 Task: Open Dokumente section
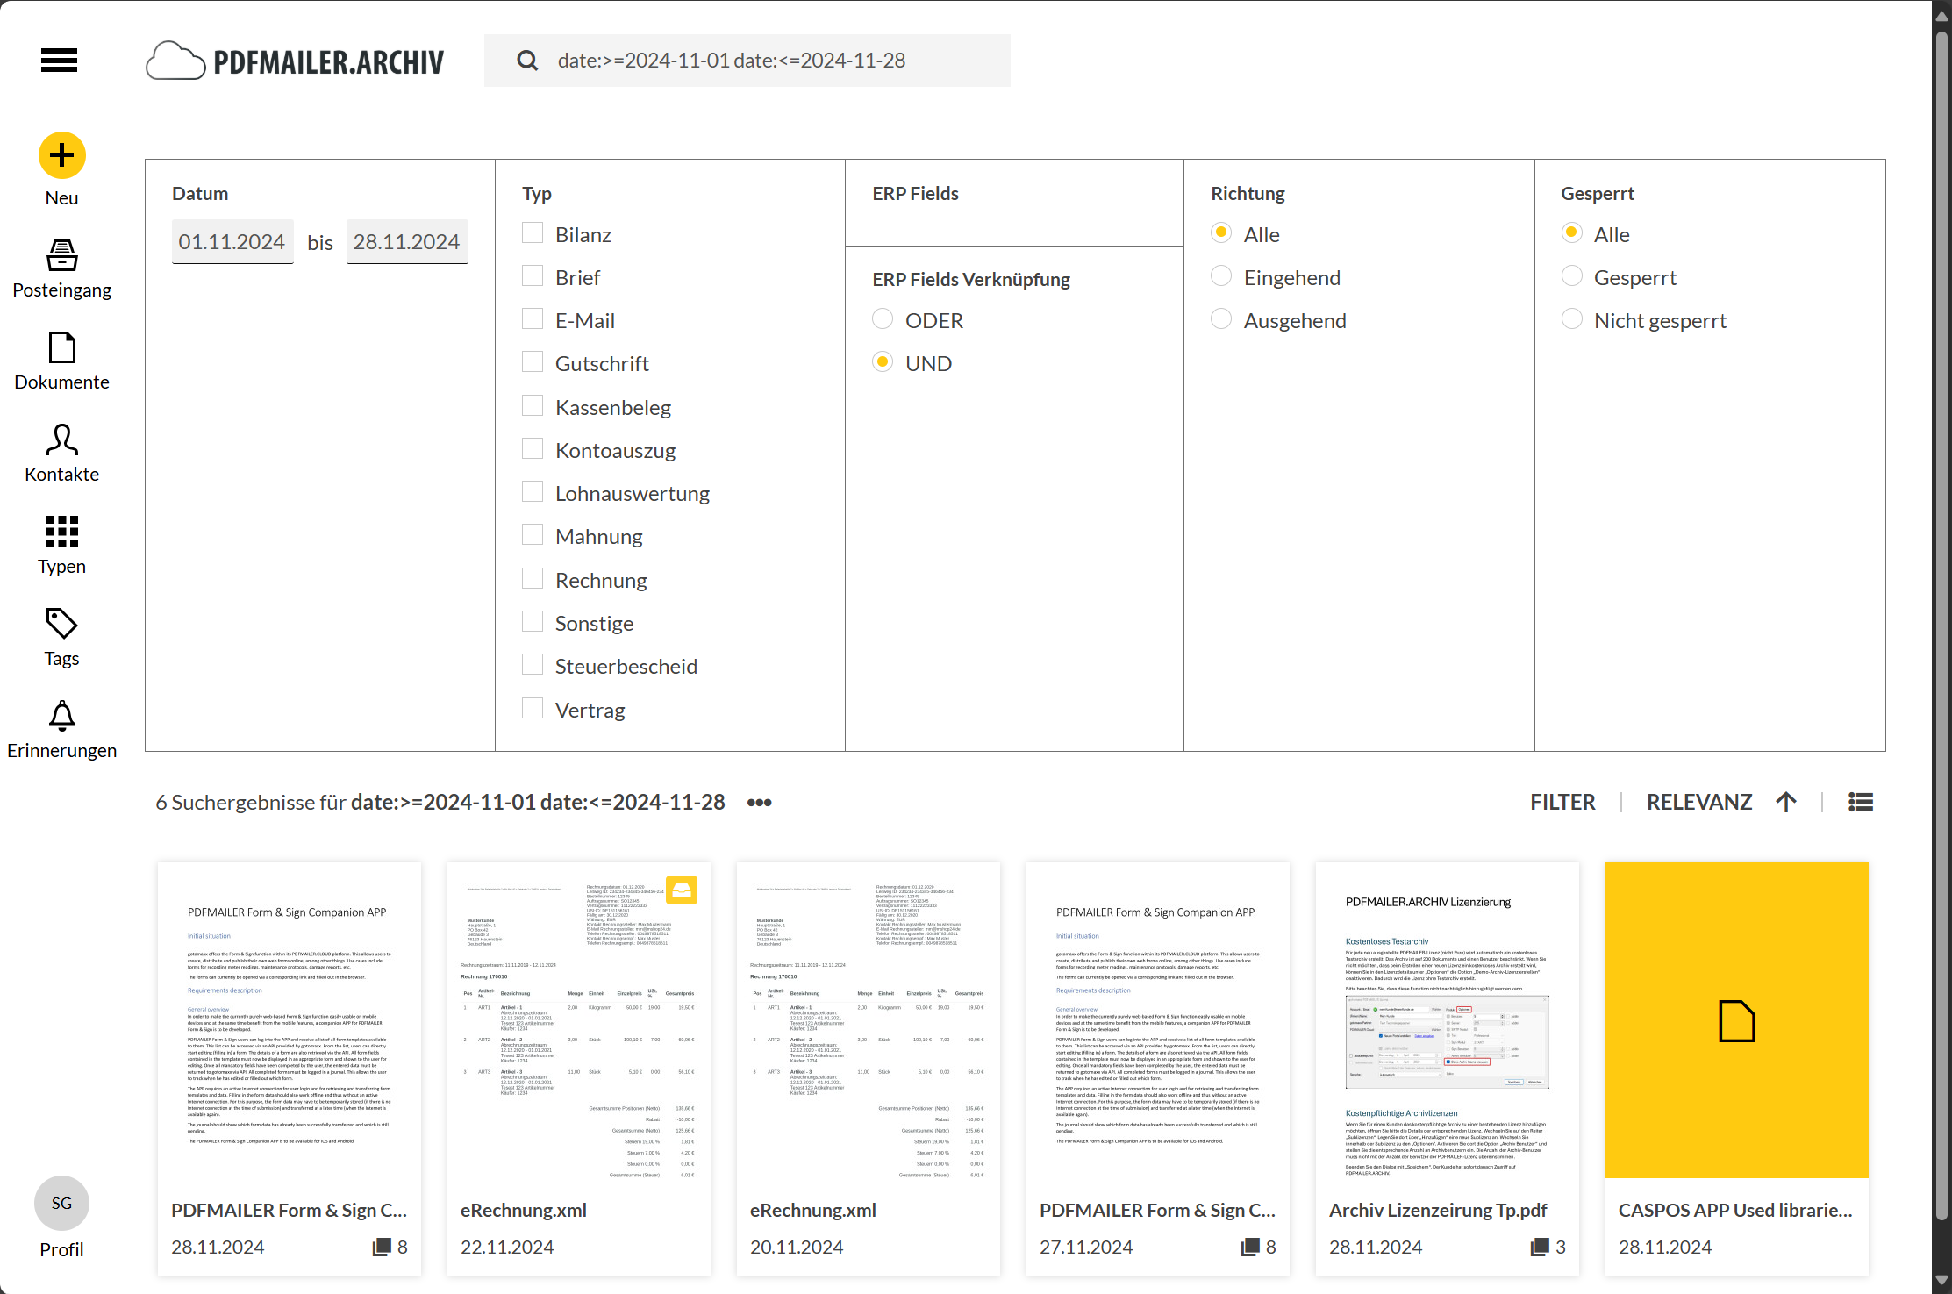click(61, 361)
